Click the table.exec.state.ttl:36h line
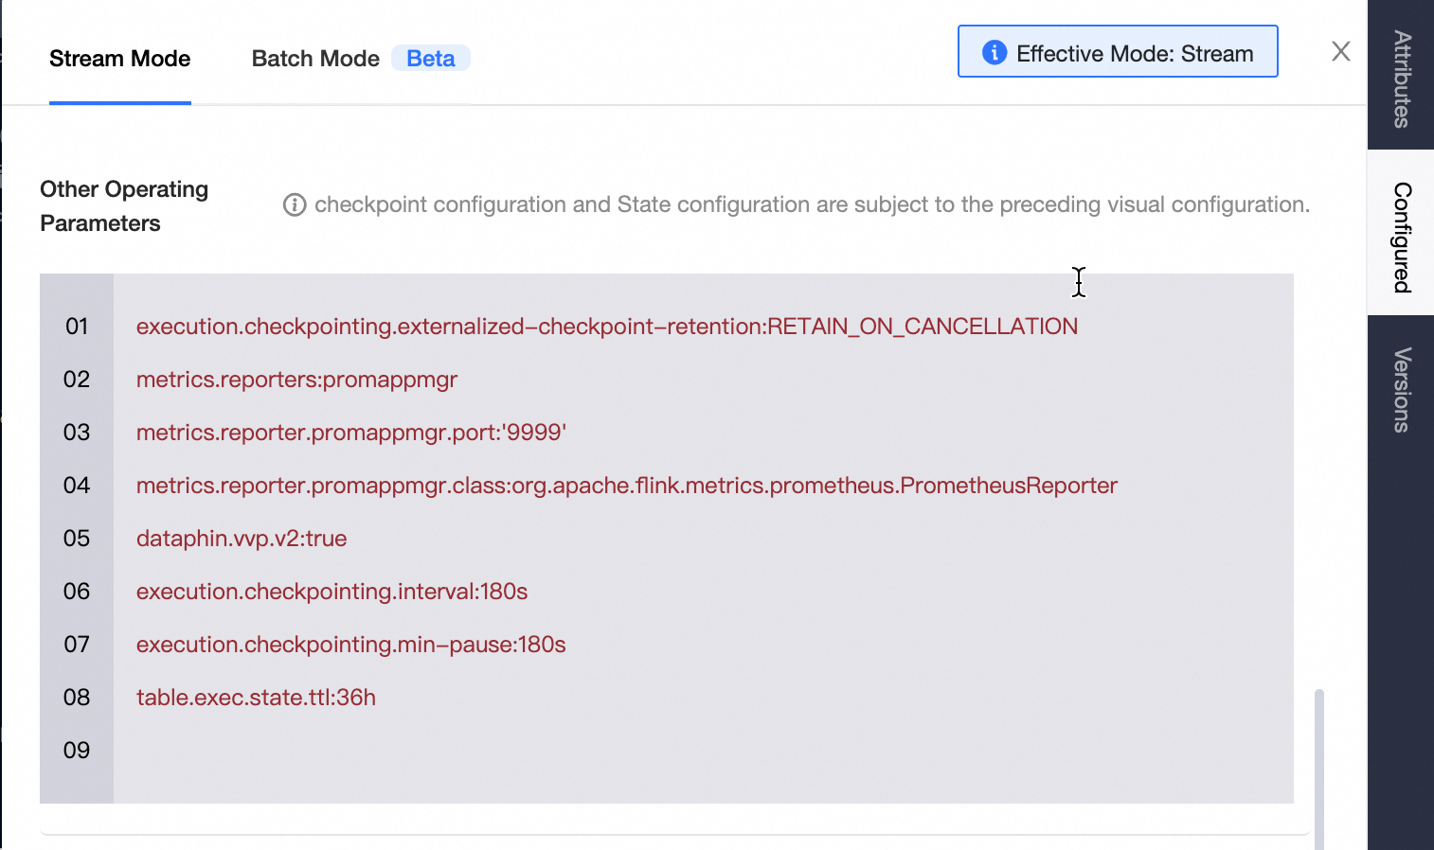 256,698
